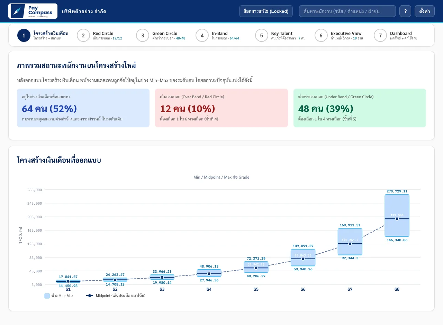
Task: Click the G5 x-axis grade label
Action: tap(256, 289)
